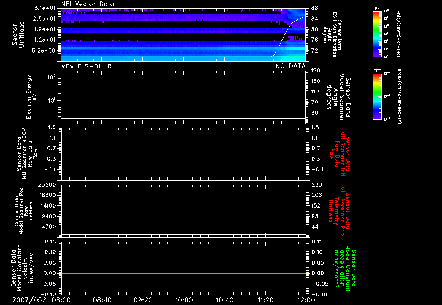Click the "NO DATA" label
Image resolution: width=442 pixels, height=305 pixels.
[290, 66]
